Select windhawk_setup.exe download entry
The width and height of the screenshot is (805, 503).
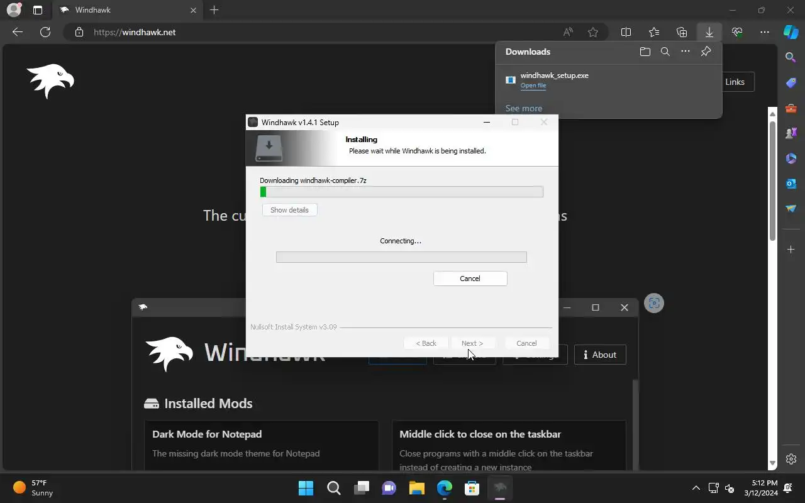(609, 80)
